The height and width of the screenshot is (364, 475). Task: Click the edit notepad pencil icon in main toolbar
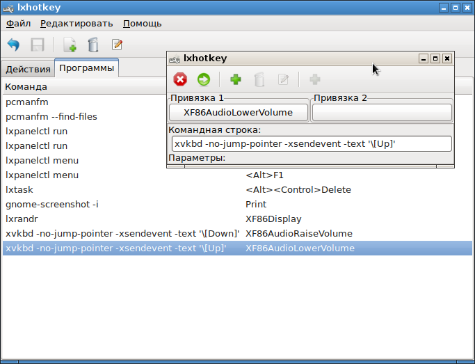tap(117, 45)
